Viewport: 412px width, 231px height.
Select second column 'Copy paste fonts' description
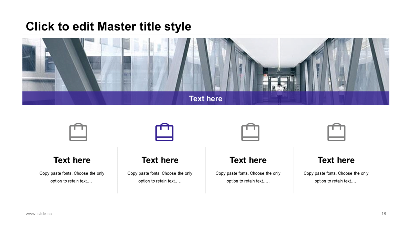tap(160, 177)
